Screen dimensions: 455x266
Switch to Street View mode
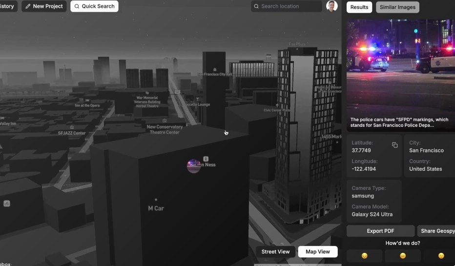pos(275,252)
